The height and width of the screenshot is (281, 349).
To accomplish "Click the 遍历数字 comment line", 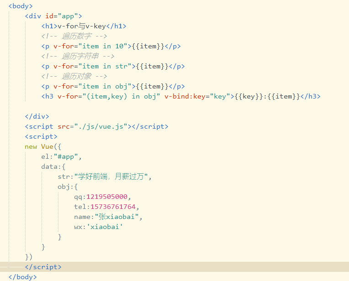I will pos(74,36).
